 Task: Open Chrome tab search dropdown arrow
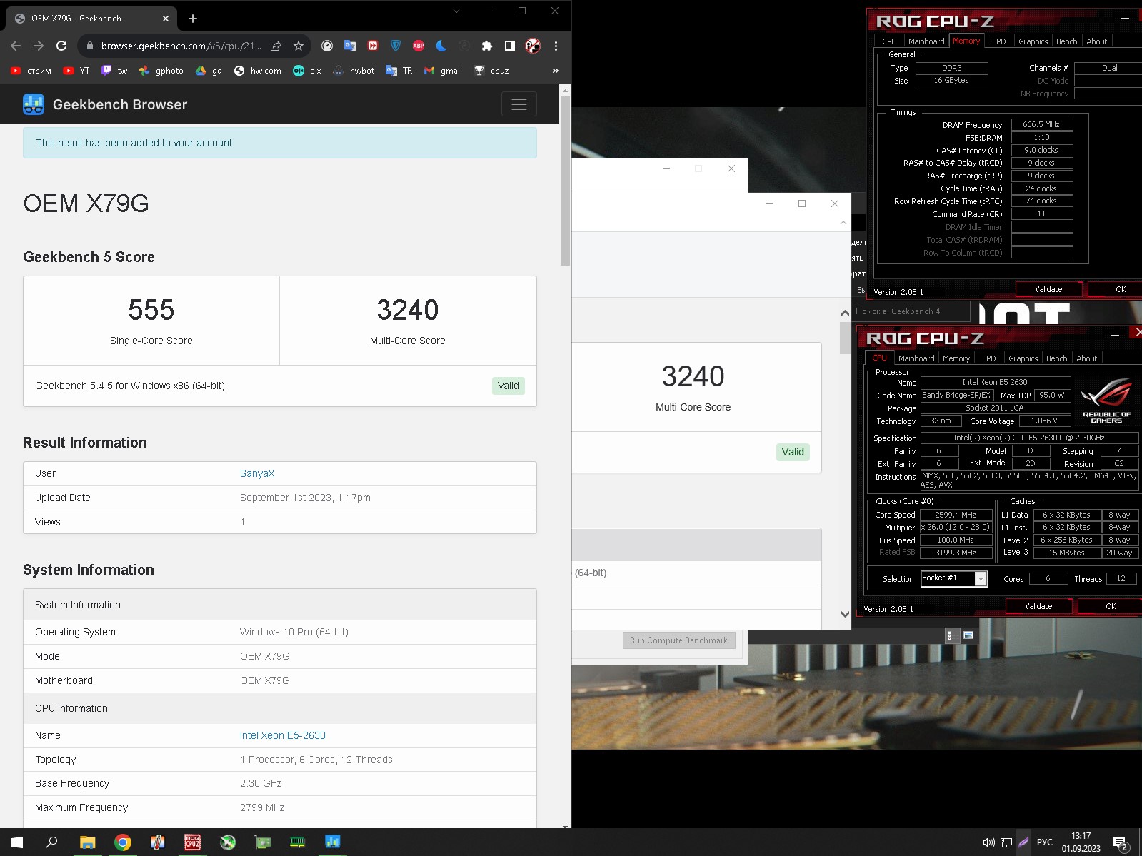[456, 11]
